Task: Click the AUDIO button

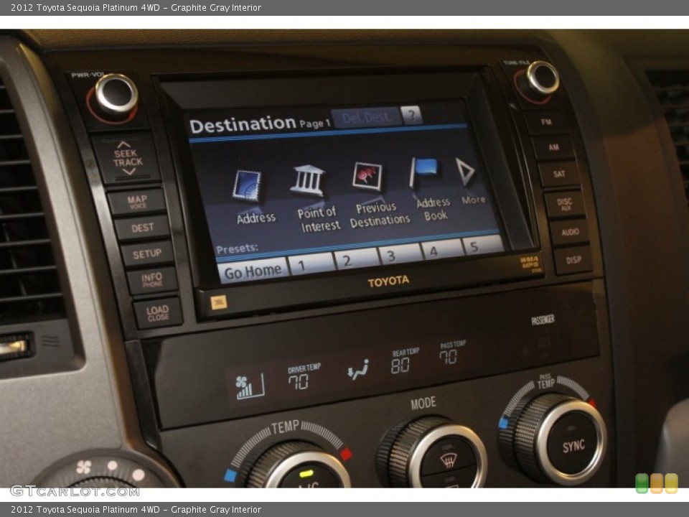Action: click(569, 232)
